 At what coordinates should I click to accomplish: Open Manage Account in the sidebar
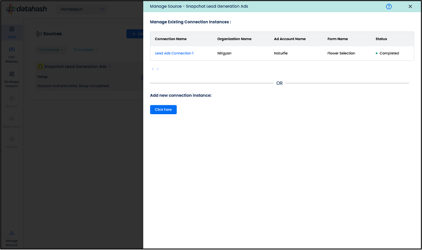point(12,238)
